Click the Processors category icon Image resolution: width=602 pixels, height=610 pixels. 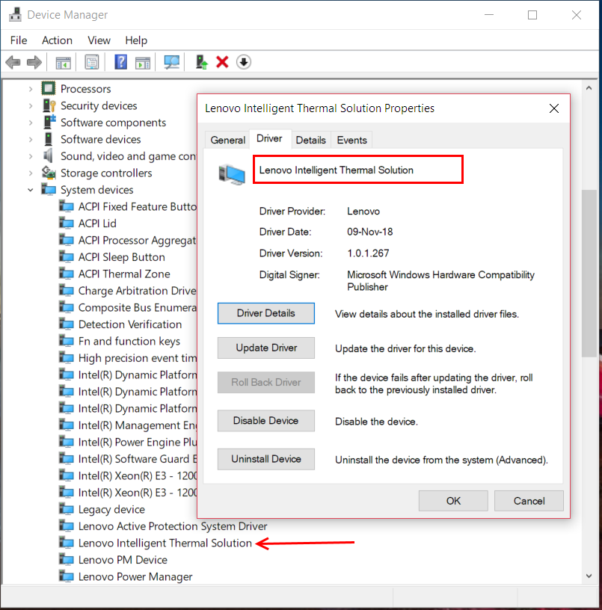49,89
